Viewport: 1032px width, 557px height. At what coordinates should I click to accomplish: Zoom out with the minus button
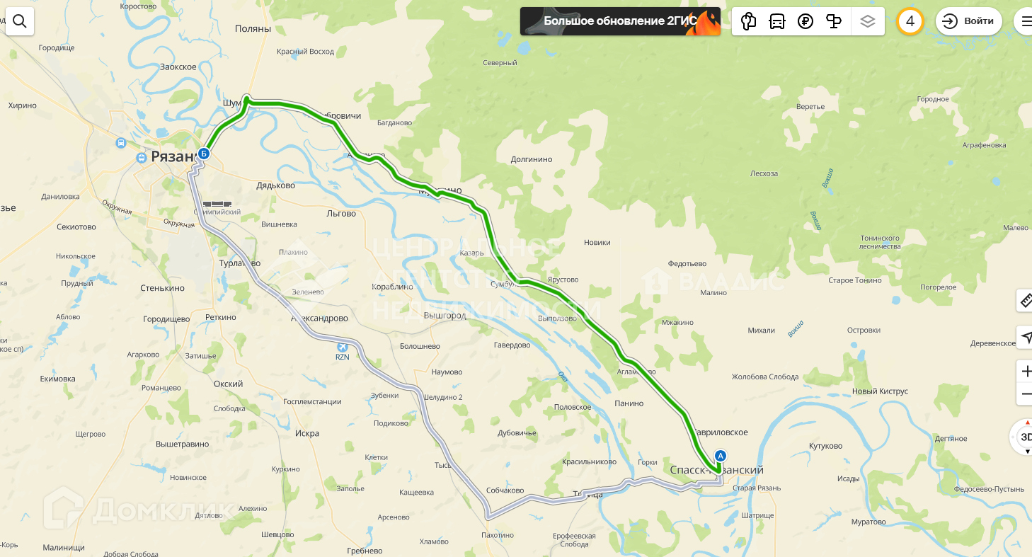(1026, 394)
